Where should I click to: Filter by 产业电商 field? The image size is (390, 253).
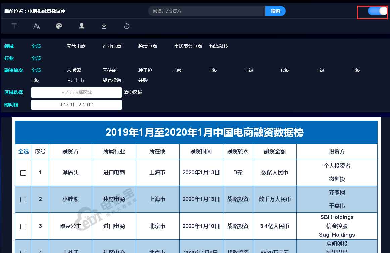point(112,46)
